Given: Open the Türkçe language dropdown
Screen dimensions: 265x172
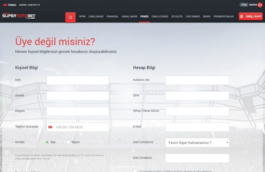Looking at the screenshot, I should [10, 5].
